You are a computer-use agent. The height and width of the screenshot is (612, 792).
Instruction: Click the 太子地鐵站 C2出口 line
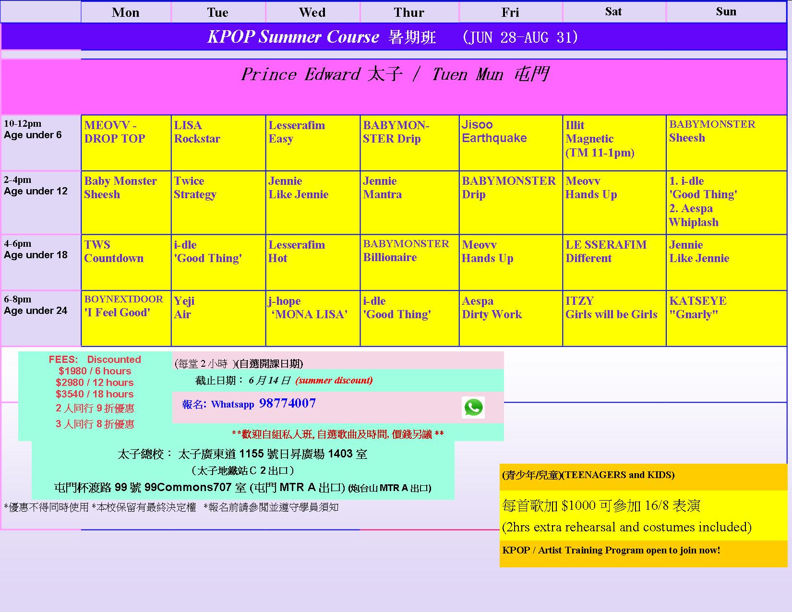coord(242,470)
